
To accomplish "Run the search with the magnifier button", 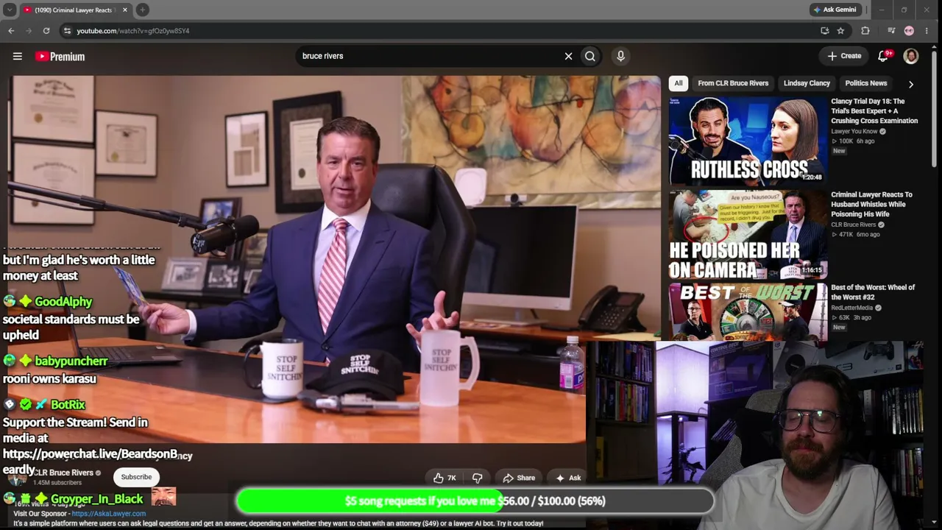I will pos(590,56).
